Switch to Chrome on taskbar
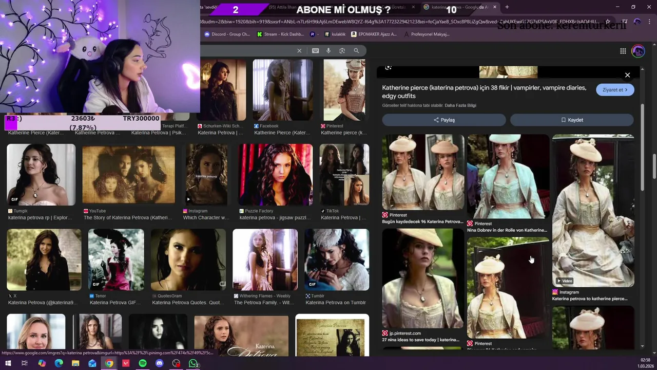The height and width of the screenshot is (370, 657). pos(109,363)
